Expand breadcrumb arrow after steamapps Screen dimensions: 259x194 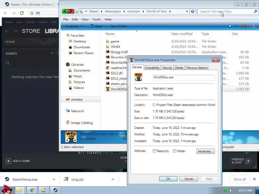[124, 11]
